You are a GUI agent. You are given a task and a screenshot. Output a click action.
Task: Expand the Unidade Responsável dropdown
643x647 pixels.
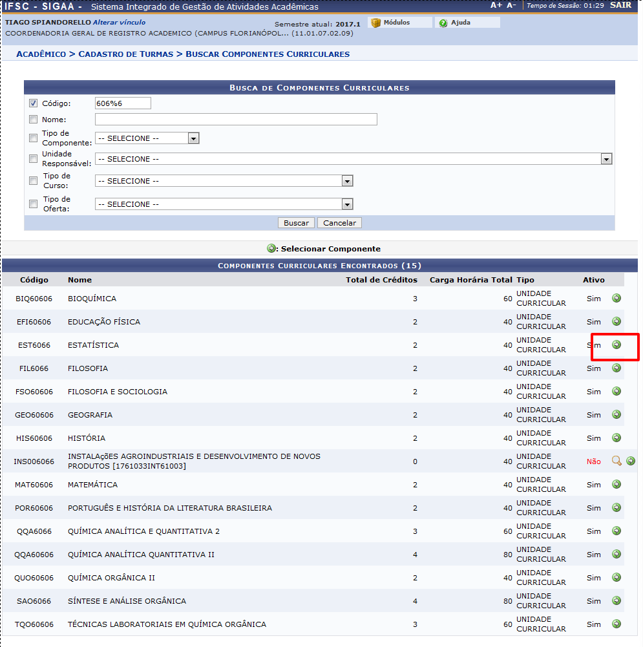coord(353,159)
